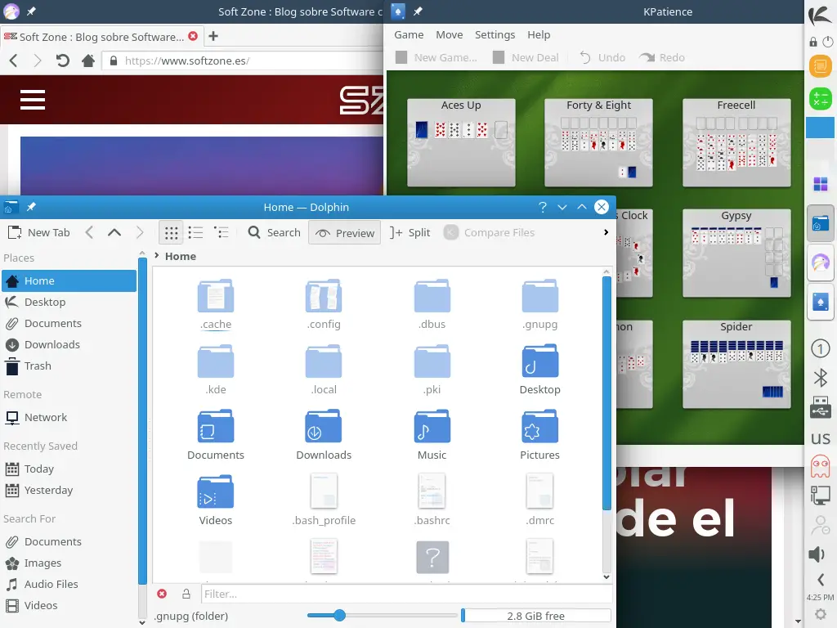Select the .gnupg folder
837x628 pixels.
pos(539,303)
